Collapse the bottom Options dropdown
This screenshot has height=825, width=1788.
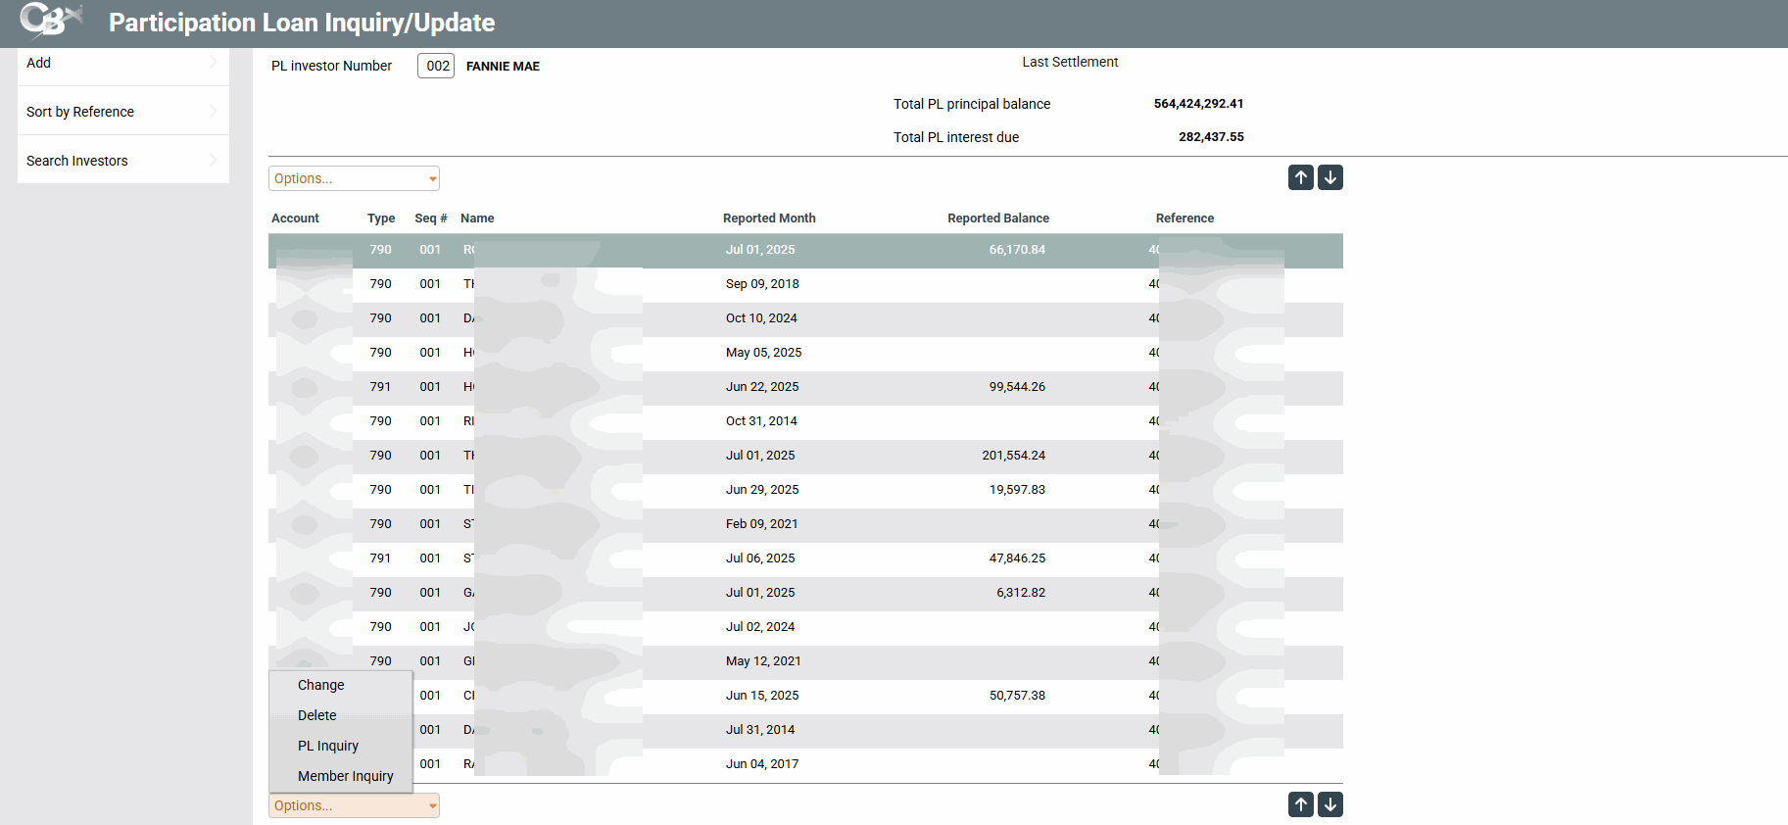[x=354, y=805]
